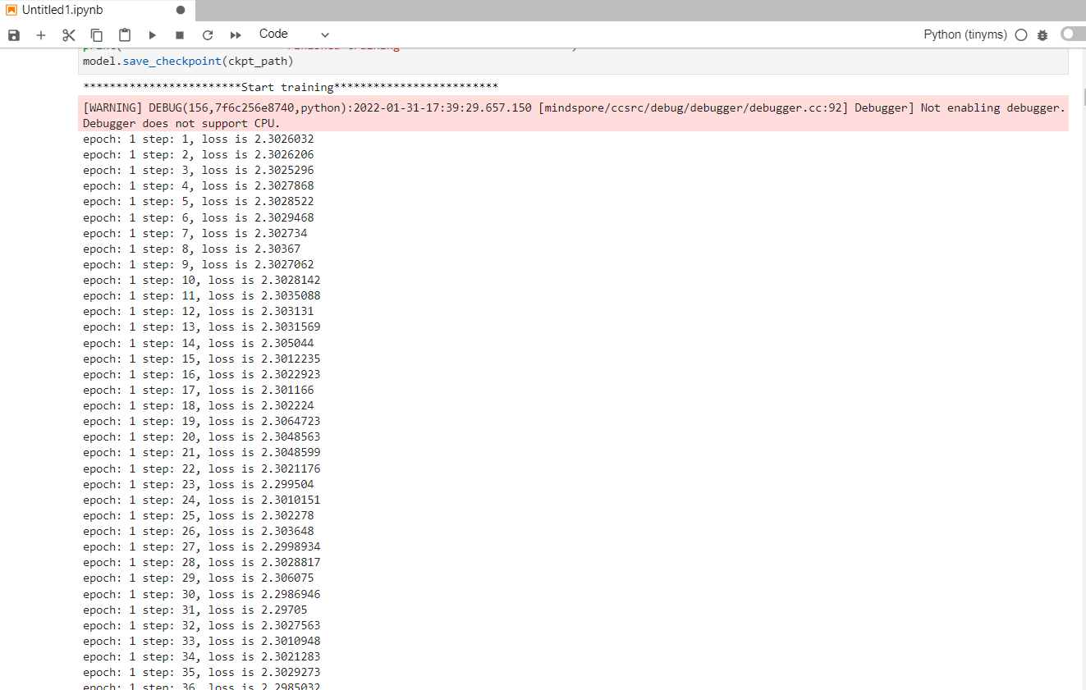Click output line step 32 loss 2.3027563

[x=201, y=625]
